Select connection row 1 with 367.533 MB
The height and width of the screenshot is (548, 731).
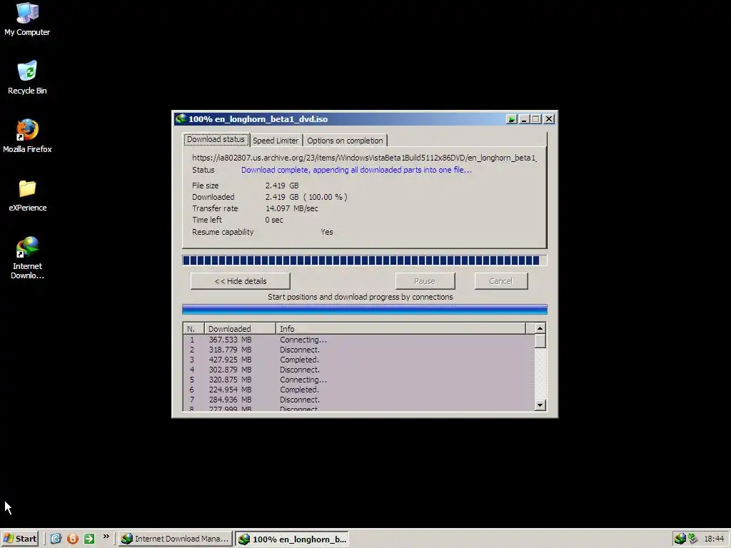(358, 340)
